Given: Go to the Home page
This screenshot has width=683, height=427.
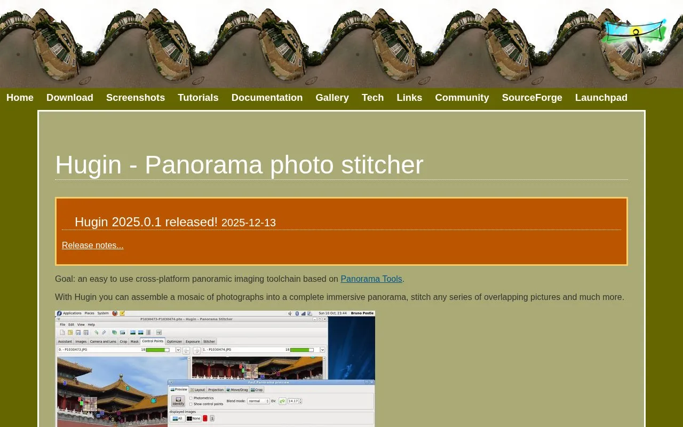Looking at the screenshot, I should pos(20,98).
